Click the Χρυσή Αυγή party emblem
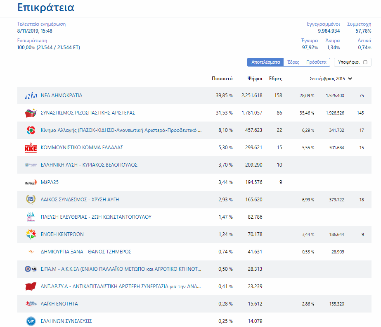Screen dimensions: 381x327 click(31, 200)
